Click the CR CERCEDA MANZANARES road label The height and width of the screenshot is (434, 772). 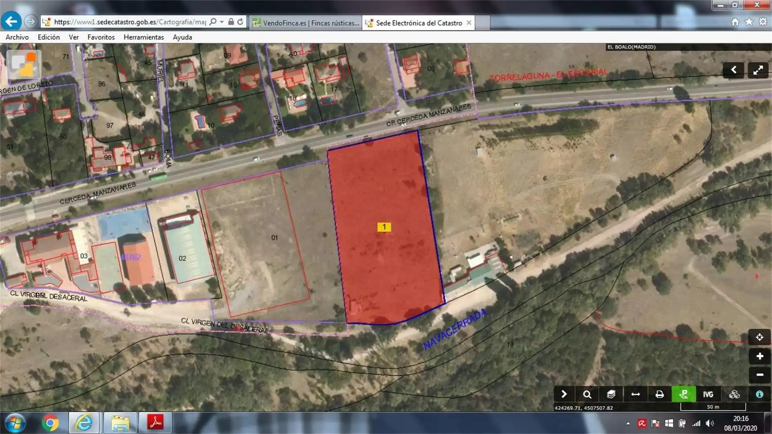pyautogui.click(x=429, y=115)
